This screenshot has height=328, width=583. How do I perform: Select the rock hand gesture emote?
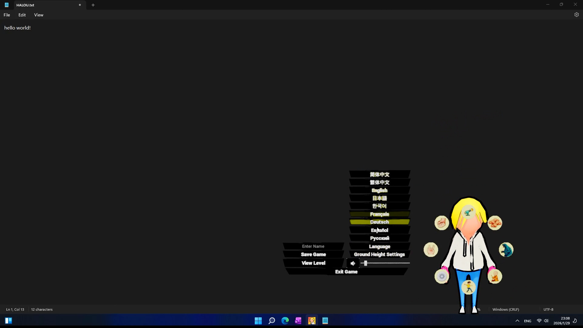(430, 250)
